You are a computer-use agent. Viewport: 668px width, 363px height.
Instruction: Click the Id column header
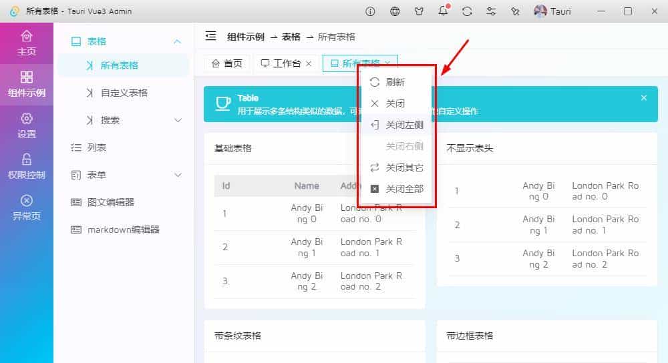pos(226,186)
